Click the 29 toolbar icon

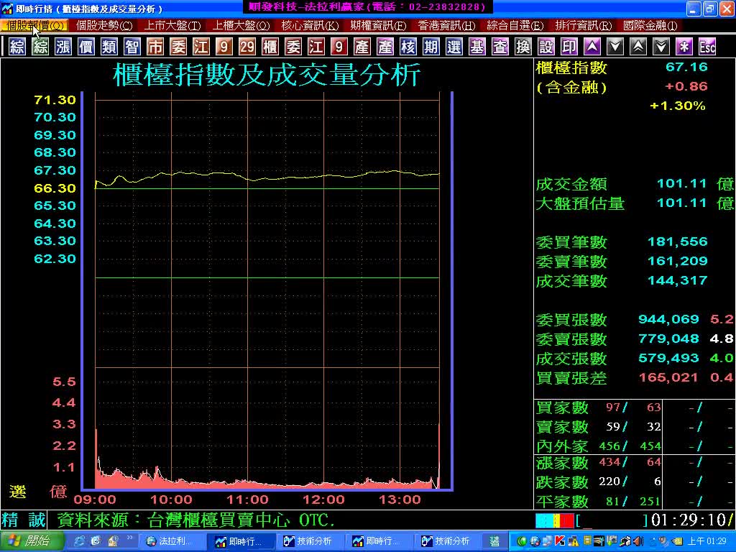tap(247, 47)
